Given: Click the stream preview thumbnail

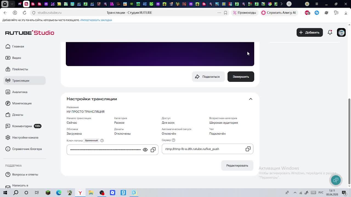Looking at the screenshot, I should point(160,54).
